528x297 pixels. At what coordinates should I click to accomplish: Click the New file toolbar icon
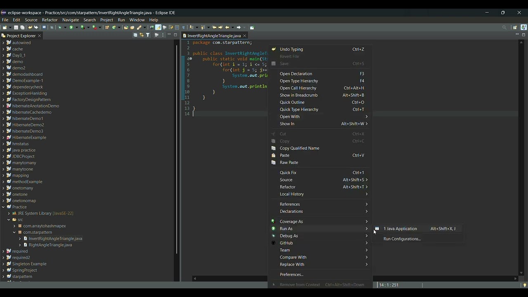pos(5,28)
